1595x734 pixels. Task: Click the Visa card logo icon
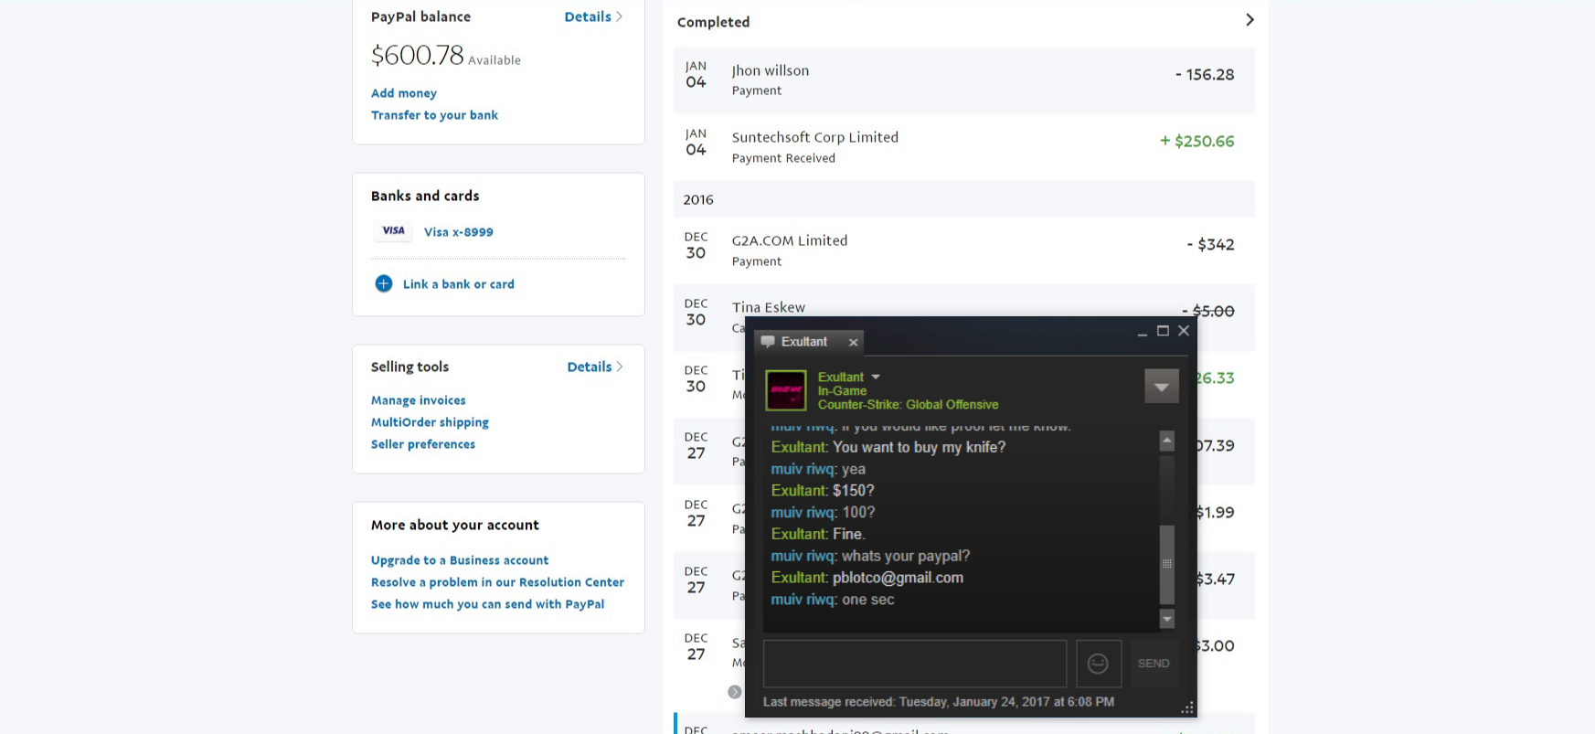[393, 231]
